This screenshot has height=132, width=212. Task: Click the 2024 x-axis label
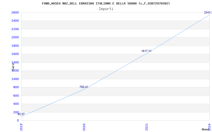pyautogui.click(x=209, y=127)
